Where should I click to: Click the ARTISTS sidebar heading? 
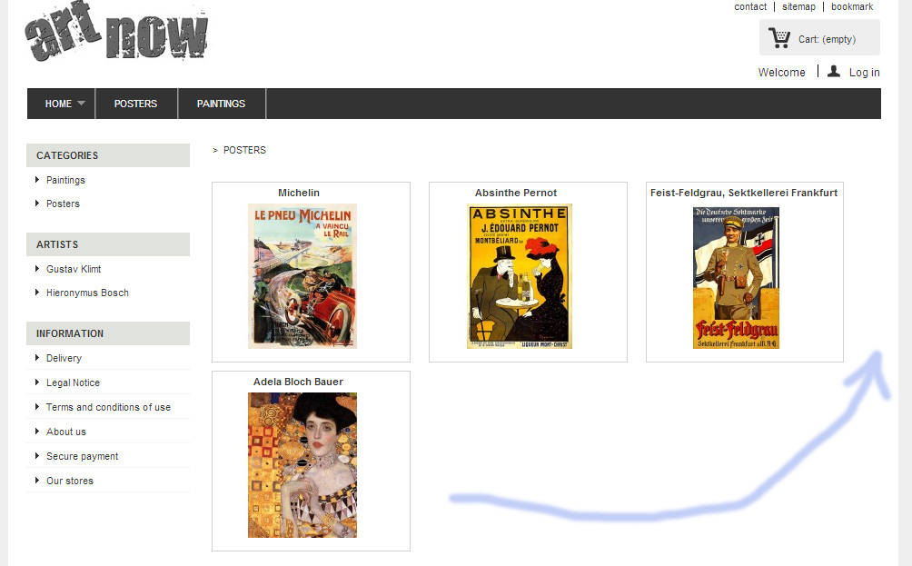pos(108,244)
